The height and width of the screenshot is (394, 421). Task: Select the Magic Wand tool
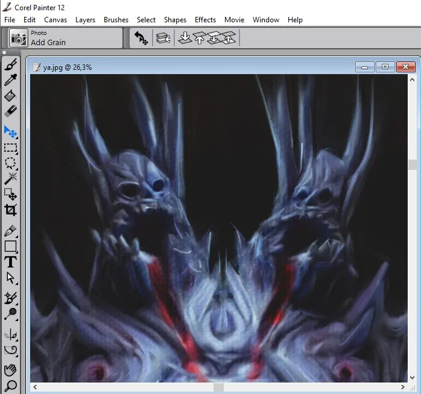pos(11,179)
